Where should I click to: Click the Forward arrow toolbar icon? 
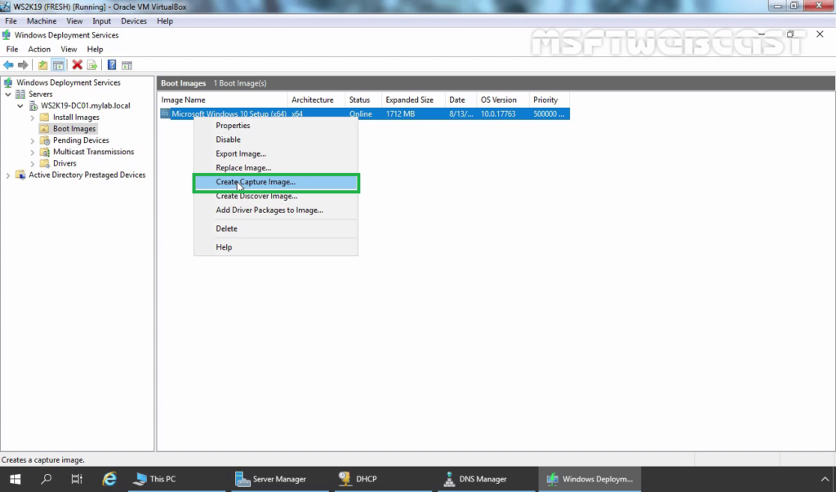tap(23, 65)
